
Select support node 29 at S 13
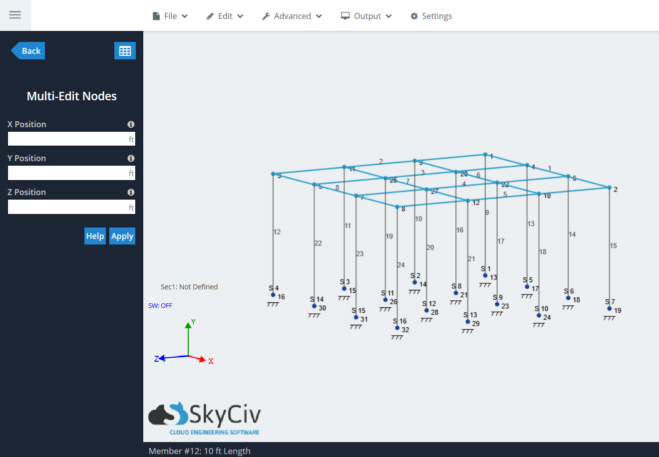(468, 322)
